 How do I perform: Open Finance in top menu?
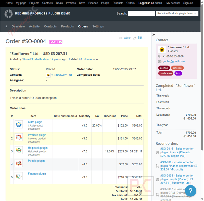[x=93, y=3]
